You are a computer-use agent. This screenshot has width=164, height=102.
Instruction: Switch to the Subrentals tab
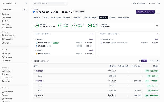click(77, 17)
